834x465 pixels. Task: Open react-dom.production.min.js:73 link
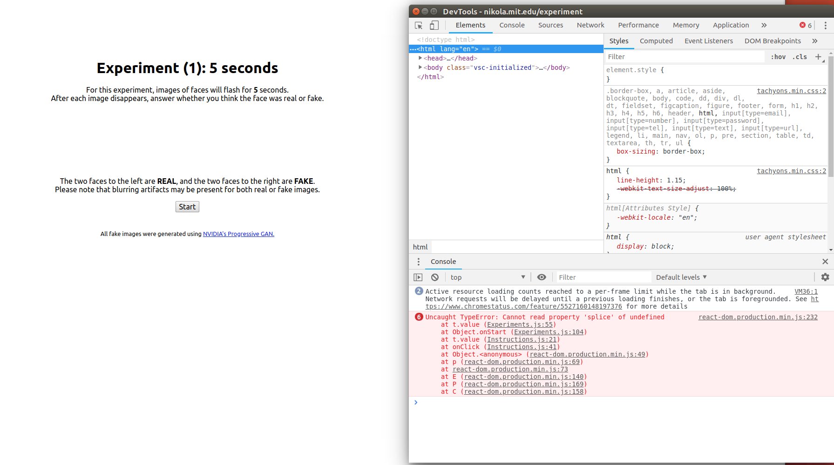pyautogui.click(x=510, y=369)
